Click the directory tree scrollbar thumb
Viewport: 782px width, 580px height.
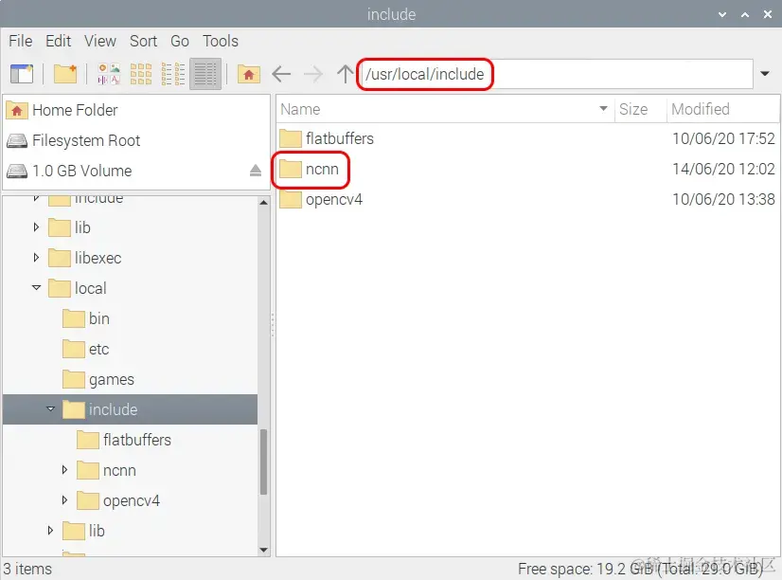tap(264, 462)
